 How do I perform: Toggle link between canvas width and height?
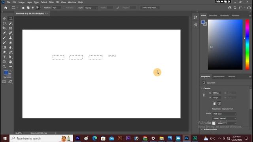204,95
